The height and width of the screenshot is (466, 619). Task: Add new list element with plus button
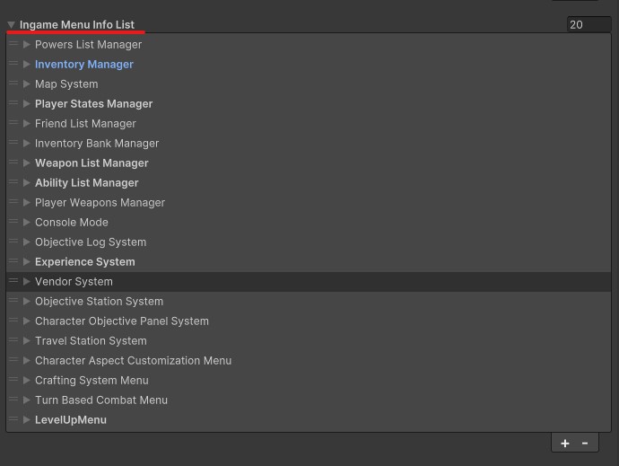coord(564,444)
